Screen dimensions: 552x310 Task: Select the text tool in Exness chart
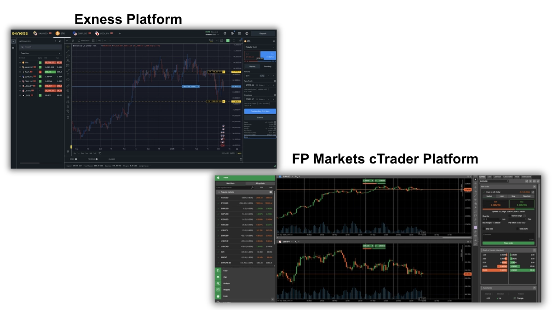tap(68, 75)
